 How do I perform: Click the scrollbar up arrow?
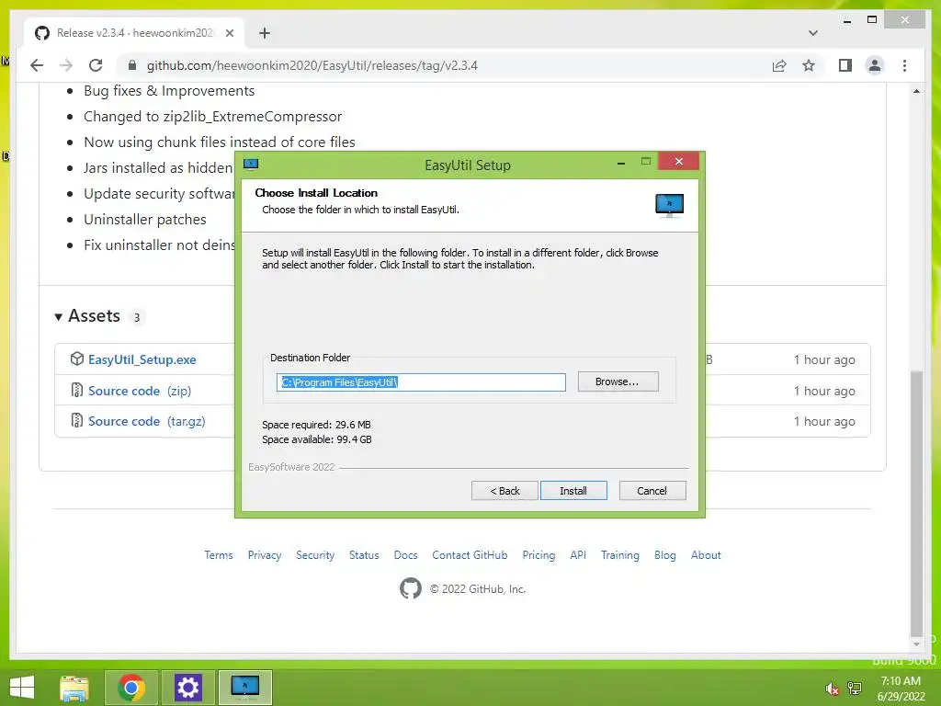pos(916,91)
